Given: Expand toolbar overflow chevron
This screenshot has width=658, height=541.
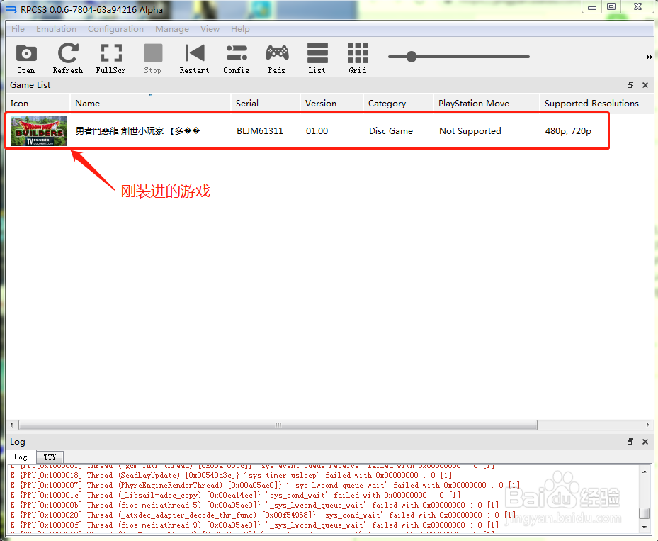Looking at the screenshot, I should [649, 57].
